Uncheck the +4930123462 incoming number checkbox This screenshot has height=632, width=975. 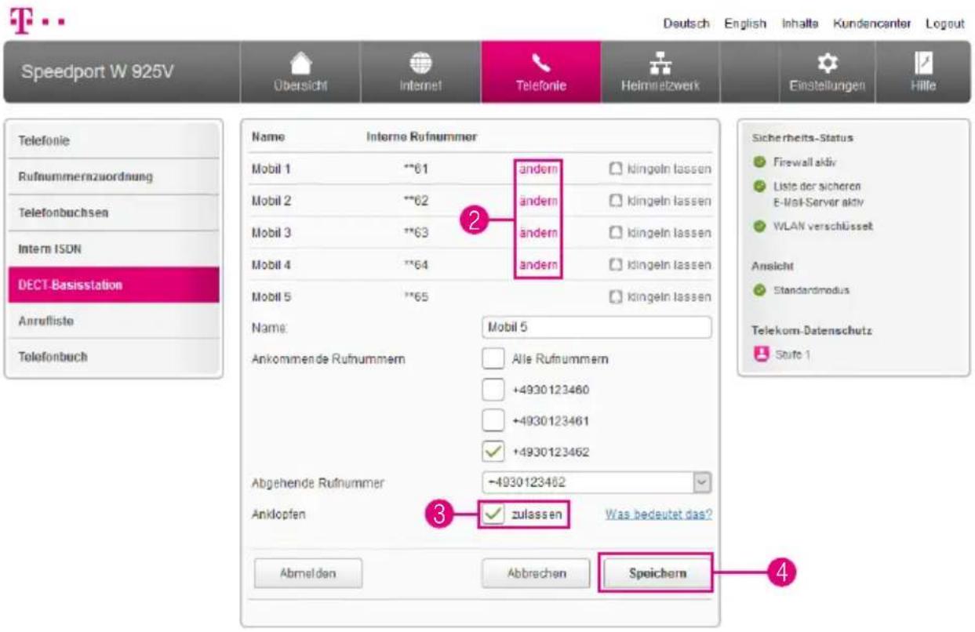pyautogui.click(x=493, y=452)
